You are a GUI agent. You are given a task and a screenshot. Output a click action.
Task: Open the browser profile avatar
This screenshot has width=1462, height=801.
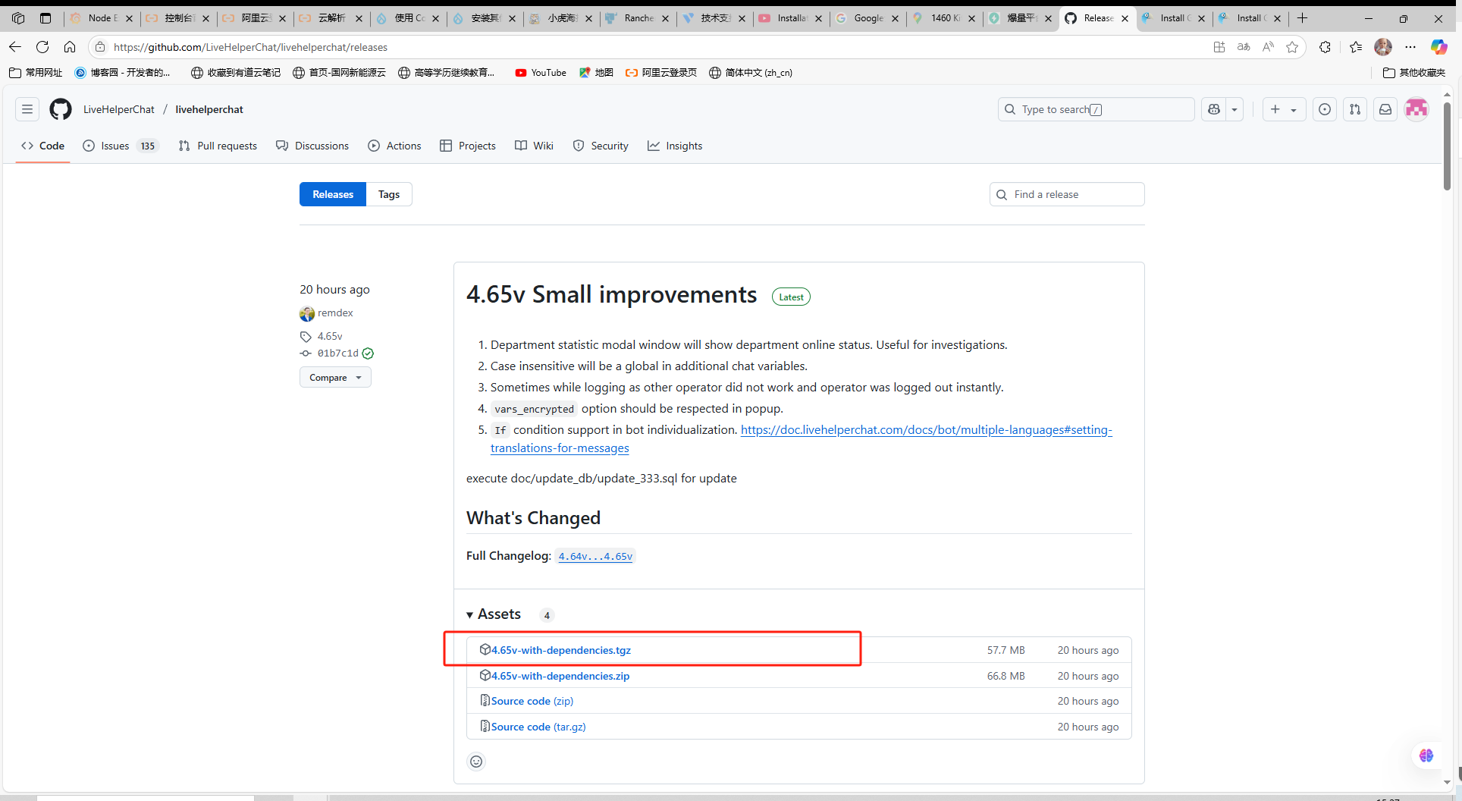(1383, 47)
